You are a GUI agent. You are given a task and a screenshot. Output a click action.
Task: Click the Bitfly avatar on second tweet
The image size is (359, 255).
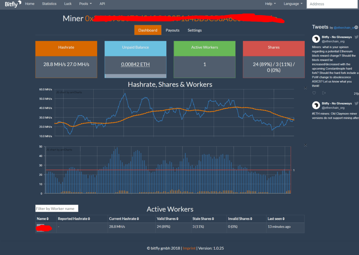316,105
